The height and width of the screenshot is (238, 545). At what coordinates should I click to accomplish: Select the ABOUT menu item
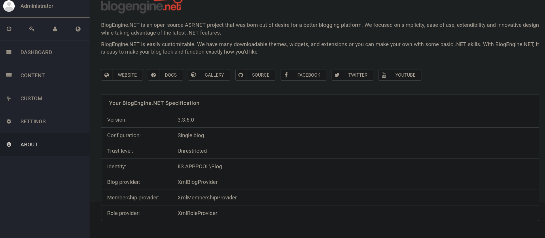pyautogui.click(x=45, y=144)
